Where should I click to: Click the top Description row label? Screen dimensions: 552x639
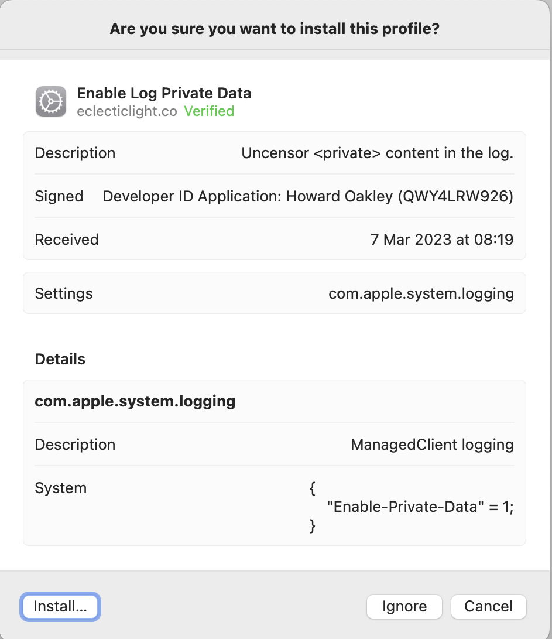tap(75, 153)
